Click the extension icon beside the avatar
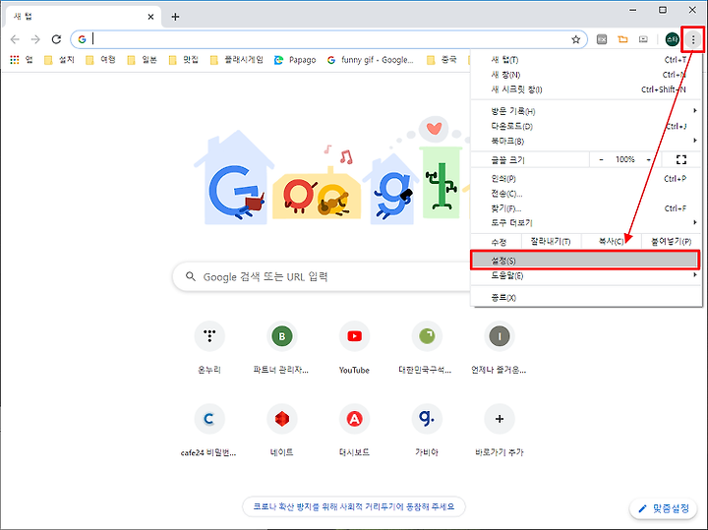Viewport: 708px width, 530px height. [x=643, y=39]
